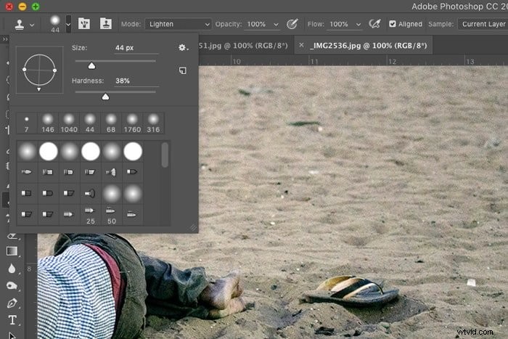Switch to the _IMG2536.jpg document tab

click(x=369, y=46)
